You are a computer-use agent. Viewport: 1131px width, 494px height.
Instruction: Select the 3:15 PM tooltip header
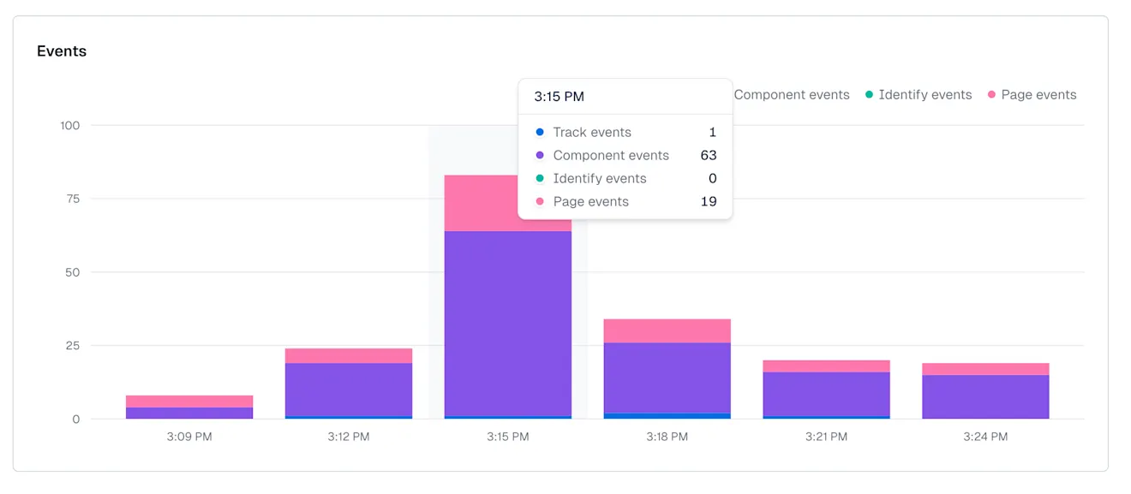click(559, 97)
